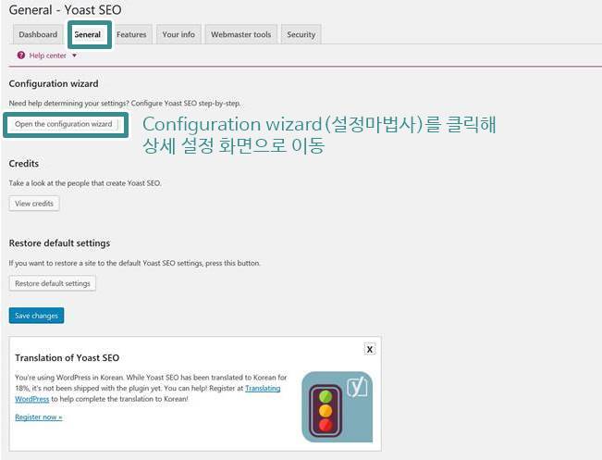Go to the Your info tab

pos(178,34)
